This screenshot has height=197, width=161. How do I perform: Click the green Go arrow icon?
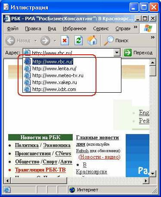pos(127,53)
